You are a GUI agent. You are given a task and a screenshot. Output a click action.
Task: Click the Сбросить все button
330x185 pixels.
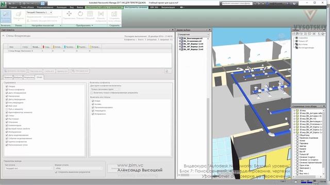[36, 71]
